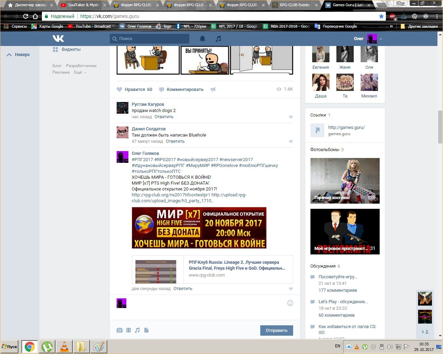Attach a photo with camera icon
The image size is (443, 354).
click(x=119, y=330)
